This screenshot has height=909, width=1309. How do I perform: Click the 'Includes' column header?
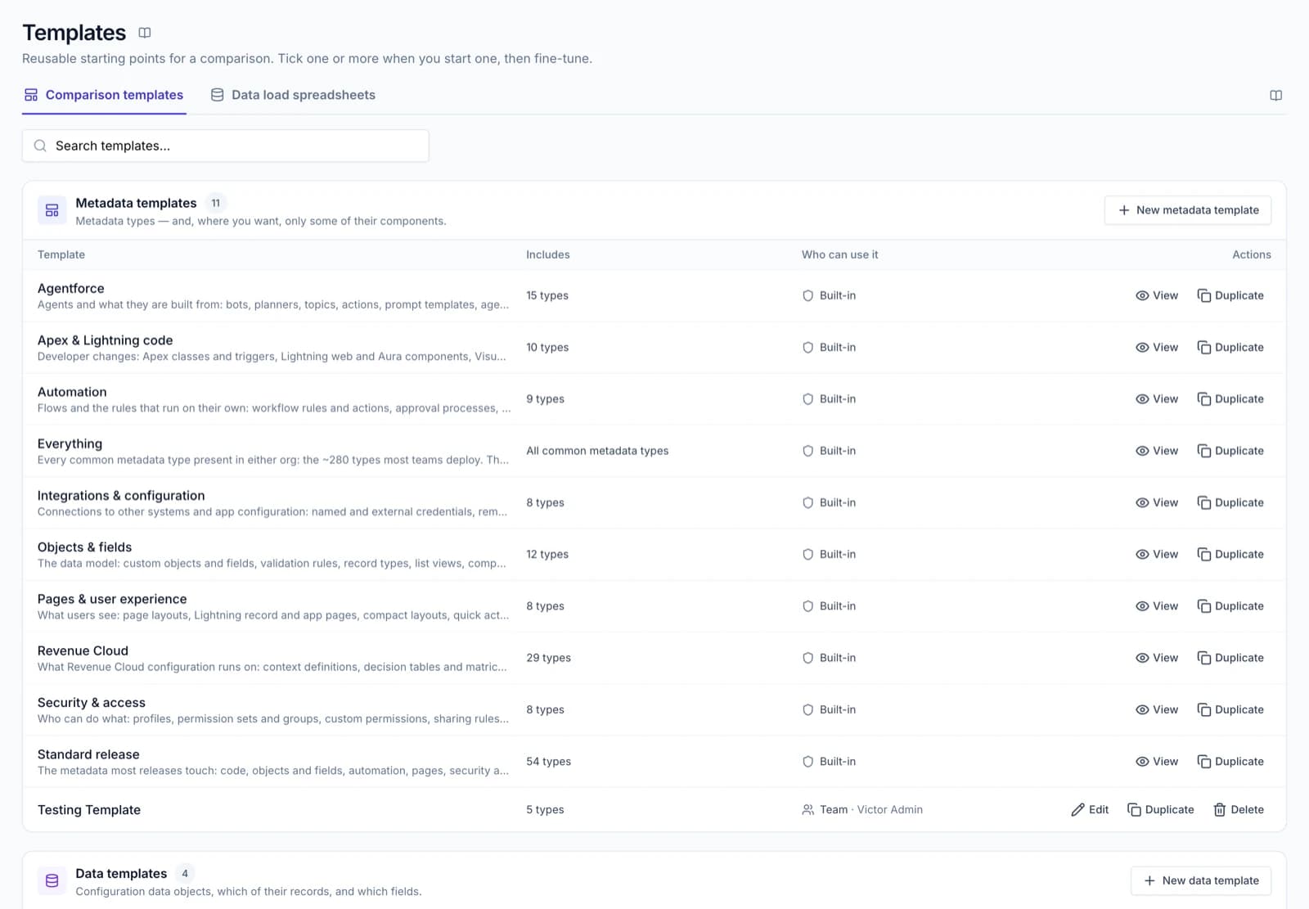click(x=548, y=254)
